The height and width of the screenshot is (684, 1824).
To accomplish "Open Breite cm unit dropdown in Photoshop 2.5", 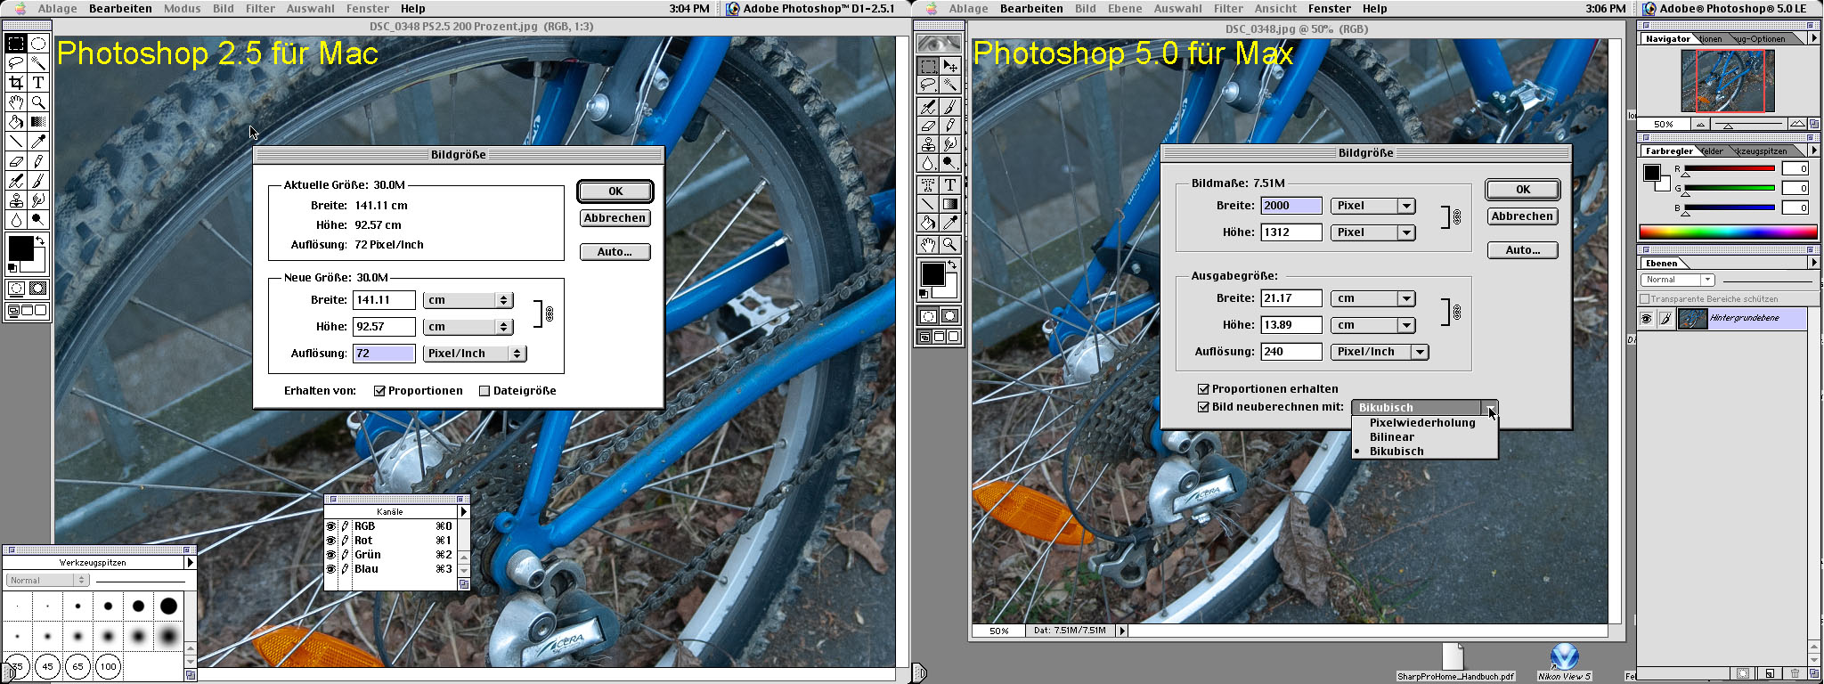I will point(468,300).
